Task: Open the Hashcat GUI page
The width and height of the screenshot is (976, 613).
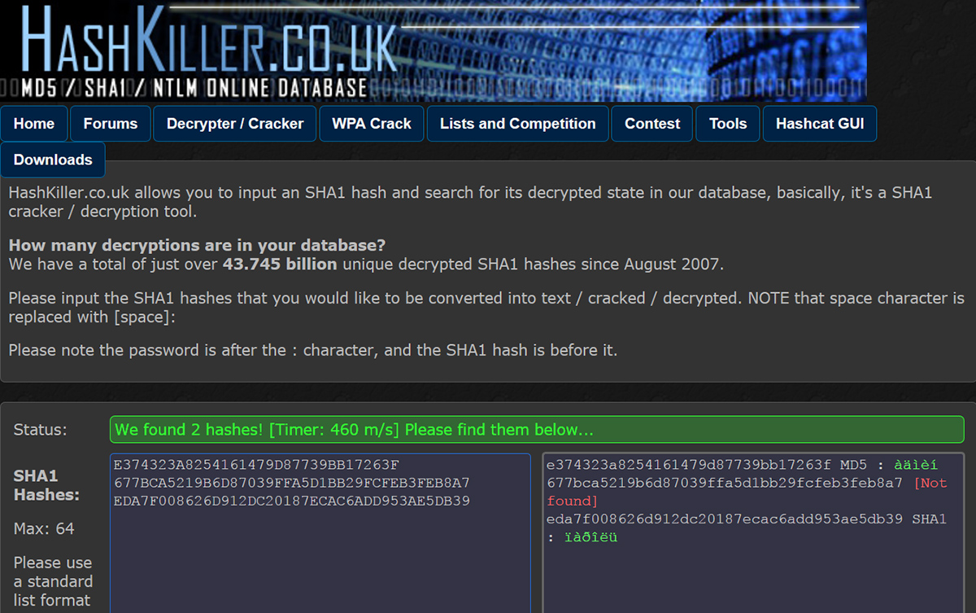Action: (x=820, y=124)
